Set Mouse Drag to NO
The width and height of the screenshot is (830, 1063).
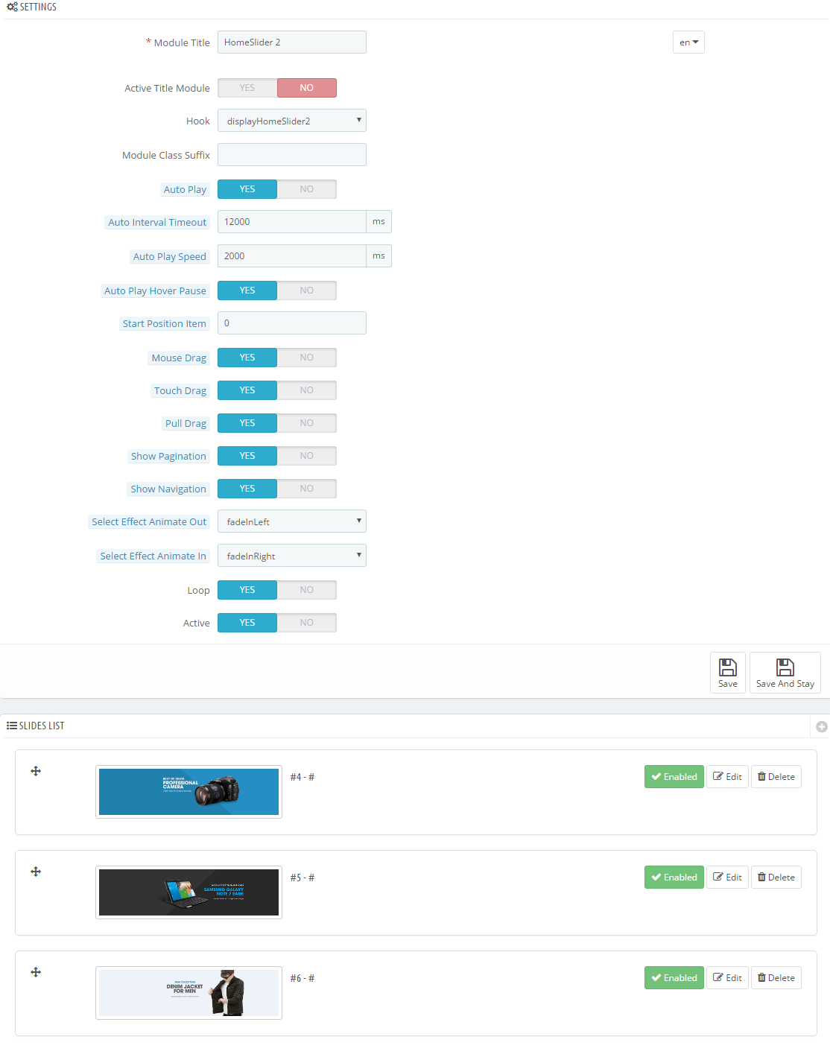(x=307, y=358)
